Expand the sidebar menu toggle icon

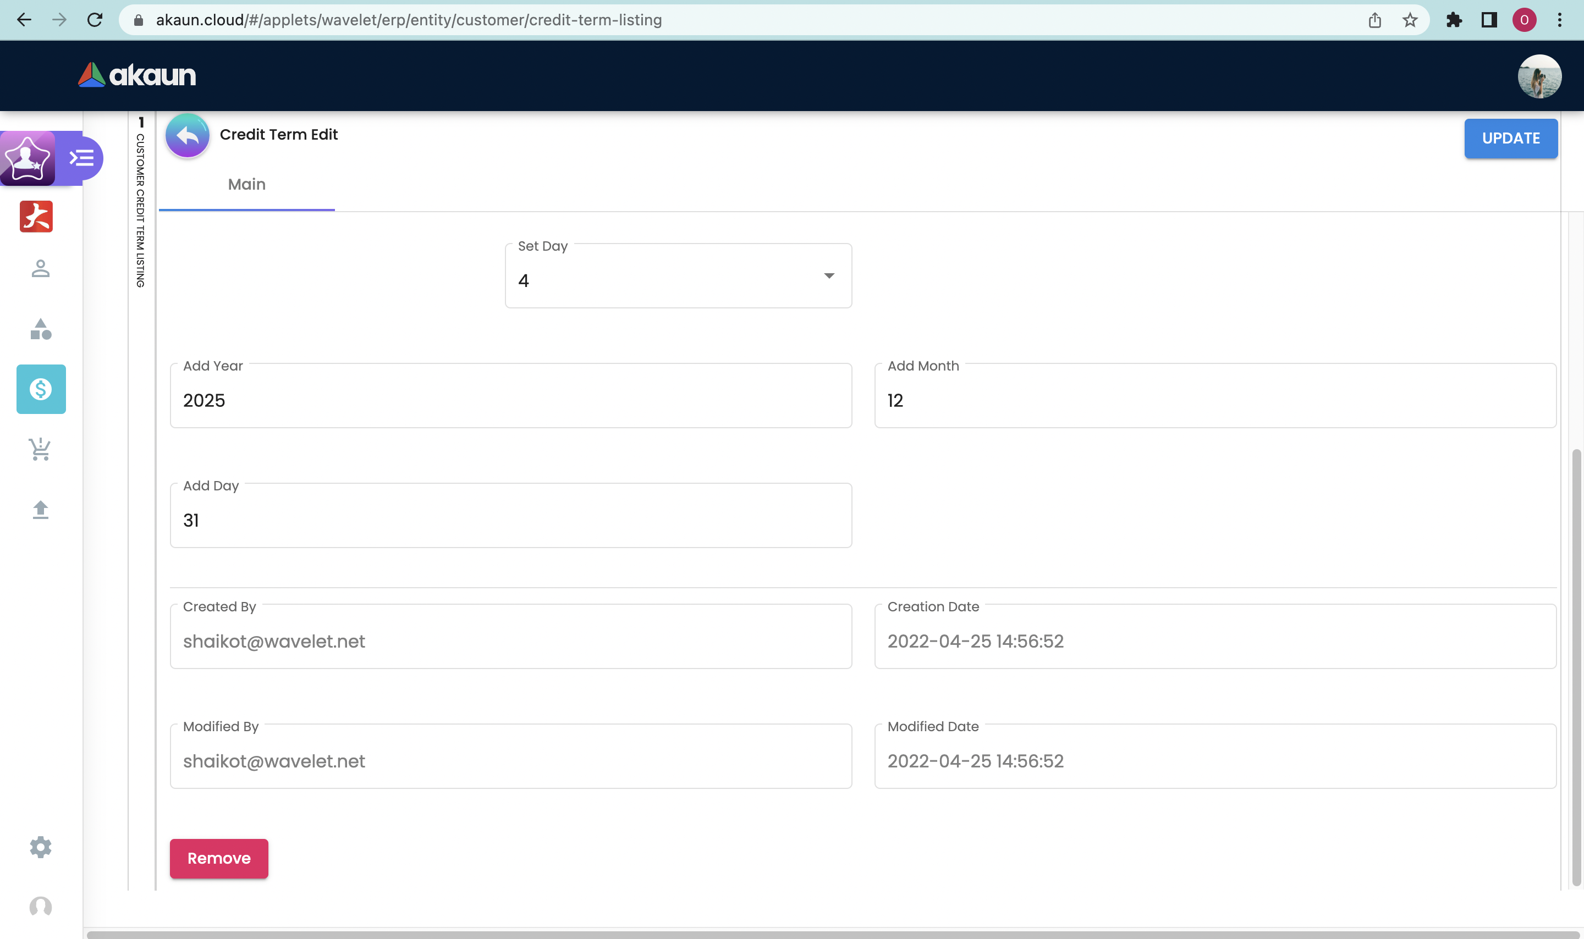tap(82, 158)
